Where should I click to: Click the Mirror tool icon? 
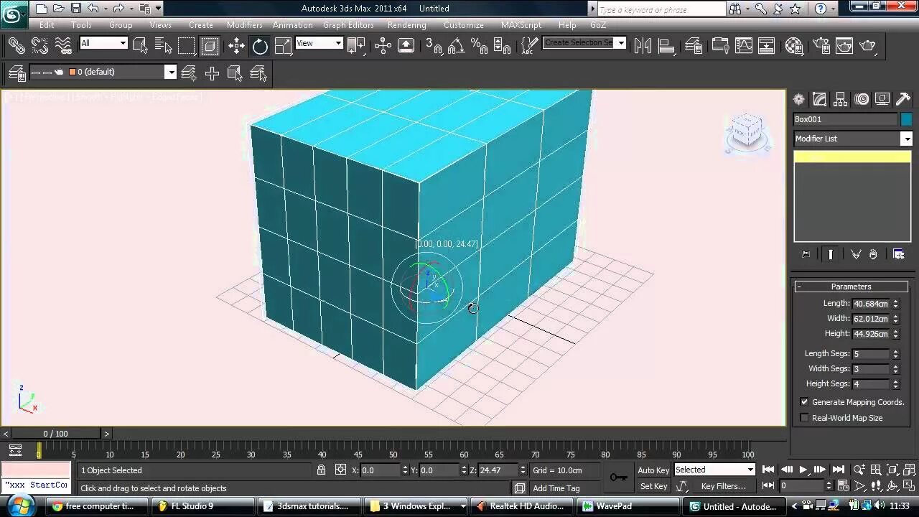pos(643,46)
